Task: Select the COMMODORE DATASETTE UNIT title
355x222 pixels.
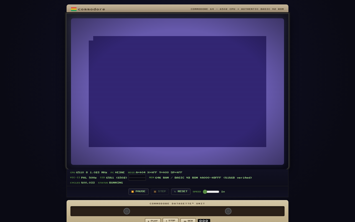Action: click(x=177, y=203)
